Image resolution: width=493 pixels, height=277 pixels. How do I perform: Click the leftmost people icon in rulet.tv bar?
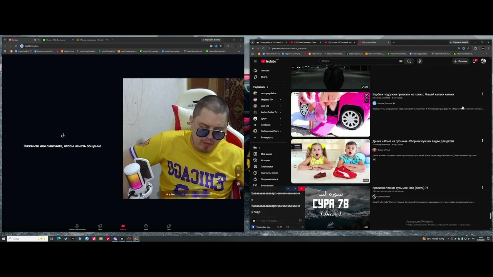coord(77,227)
